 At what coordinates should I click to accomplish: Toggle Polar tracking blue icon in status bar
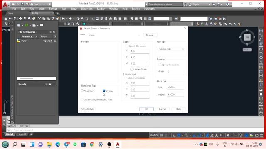179,135
